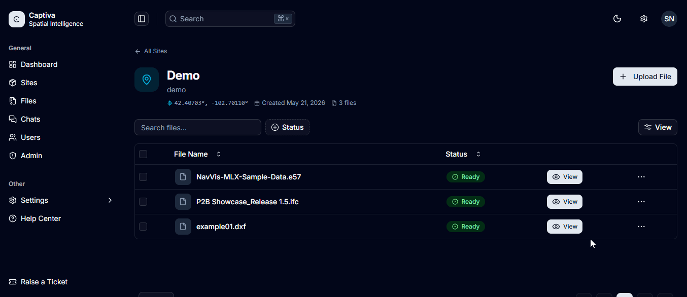Open the gear icon in the top bar

click(644, 19)
